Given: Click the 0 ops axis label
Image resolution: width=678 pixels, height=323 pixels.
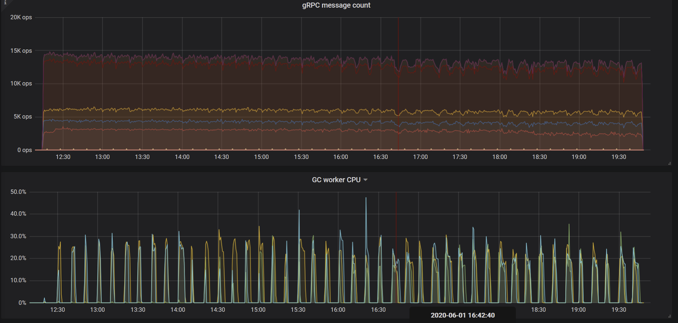Looking at the screenshot, I should pyautogui.click(x=24, y=150).
